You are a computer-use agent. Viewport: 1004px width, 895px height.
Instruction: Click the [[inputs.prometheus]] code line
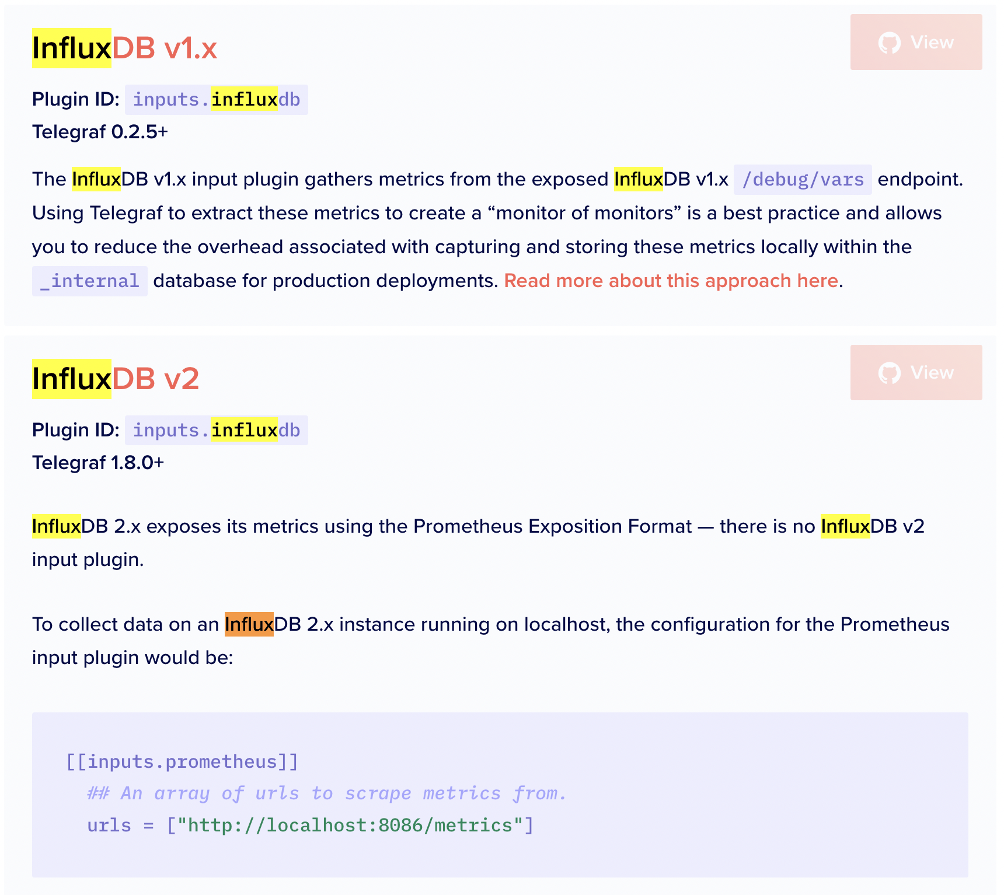tap(182, 762)
